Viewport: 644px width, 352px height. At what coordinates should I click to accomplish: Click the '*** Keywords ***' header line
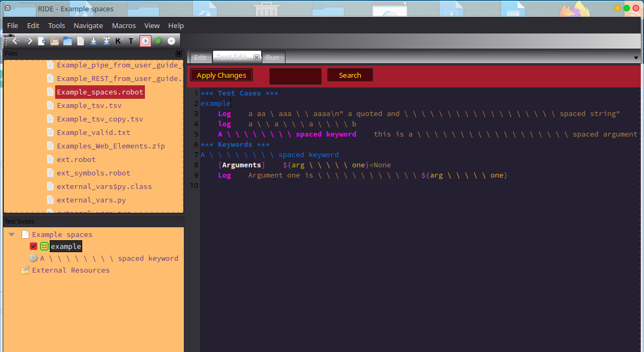click(x=235, y=144)
